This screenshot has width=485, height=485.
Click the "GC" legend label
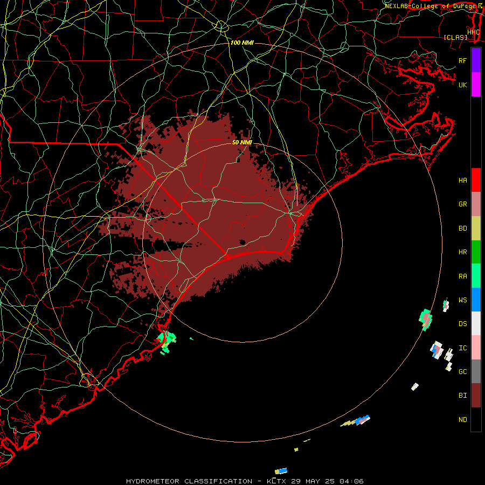pos(463,372)
